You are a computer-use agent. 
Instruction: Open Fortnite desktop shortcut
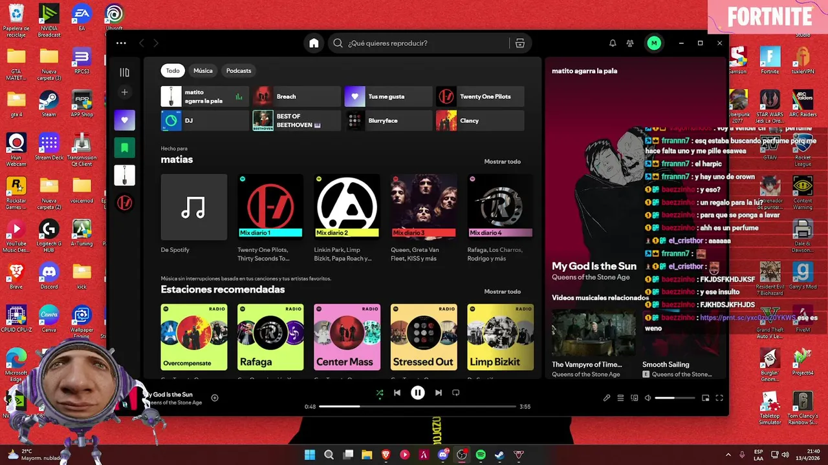click(770, 60)
